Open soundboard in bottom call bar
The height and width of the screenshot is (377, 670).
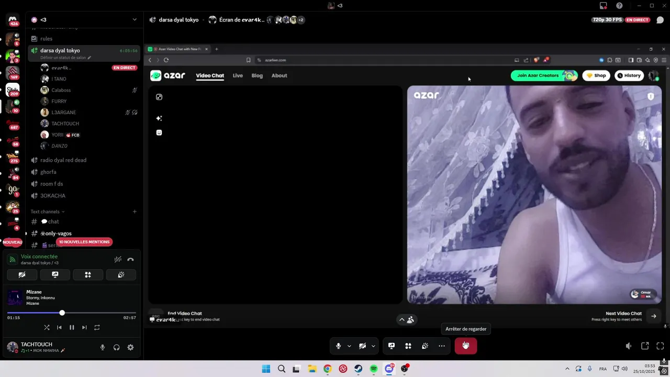pos(425,346)
